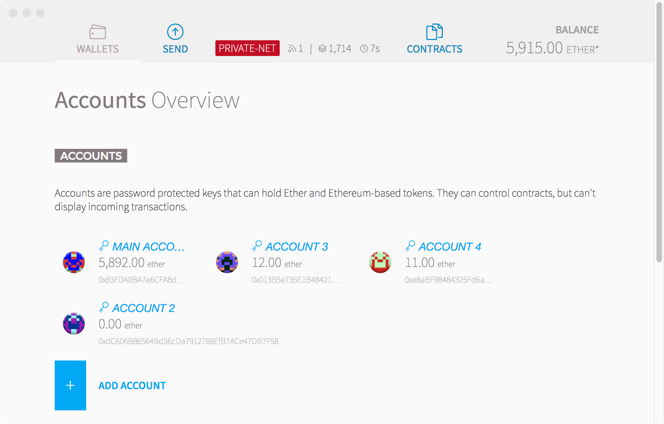Open the Contracts document icon

coord(434,32)
